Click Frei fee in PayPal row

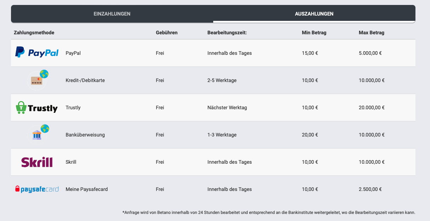pyautogui.click(x=160, y=53)
